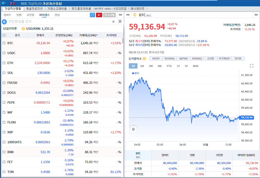Open the 펀드플로우비율 tab
Image resolution: width=260 pixels, height=178 pixels.
tap(82, 9)
